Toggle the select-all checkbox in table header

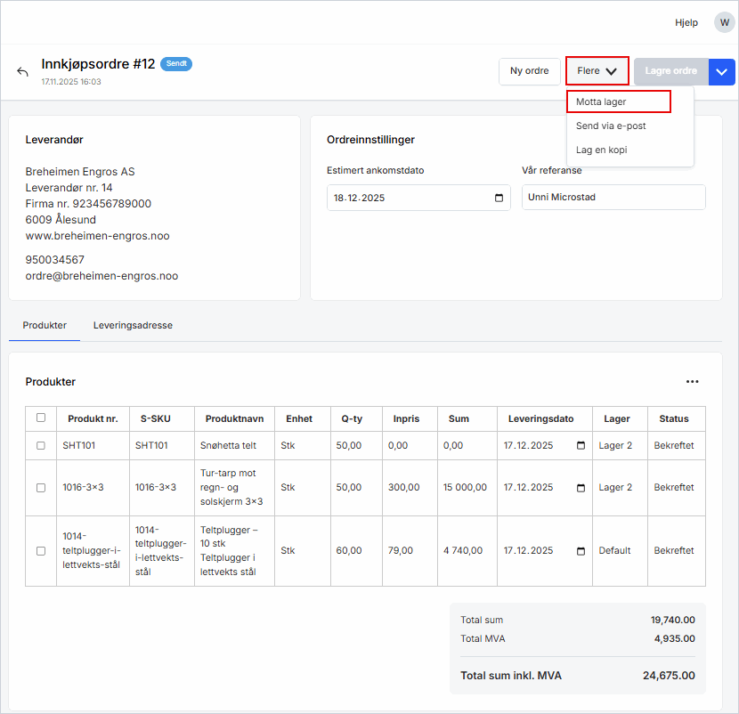click(x=41, y=418)
